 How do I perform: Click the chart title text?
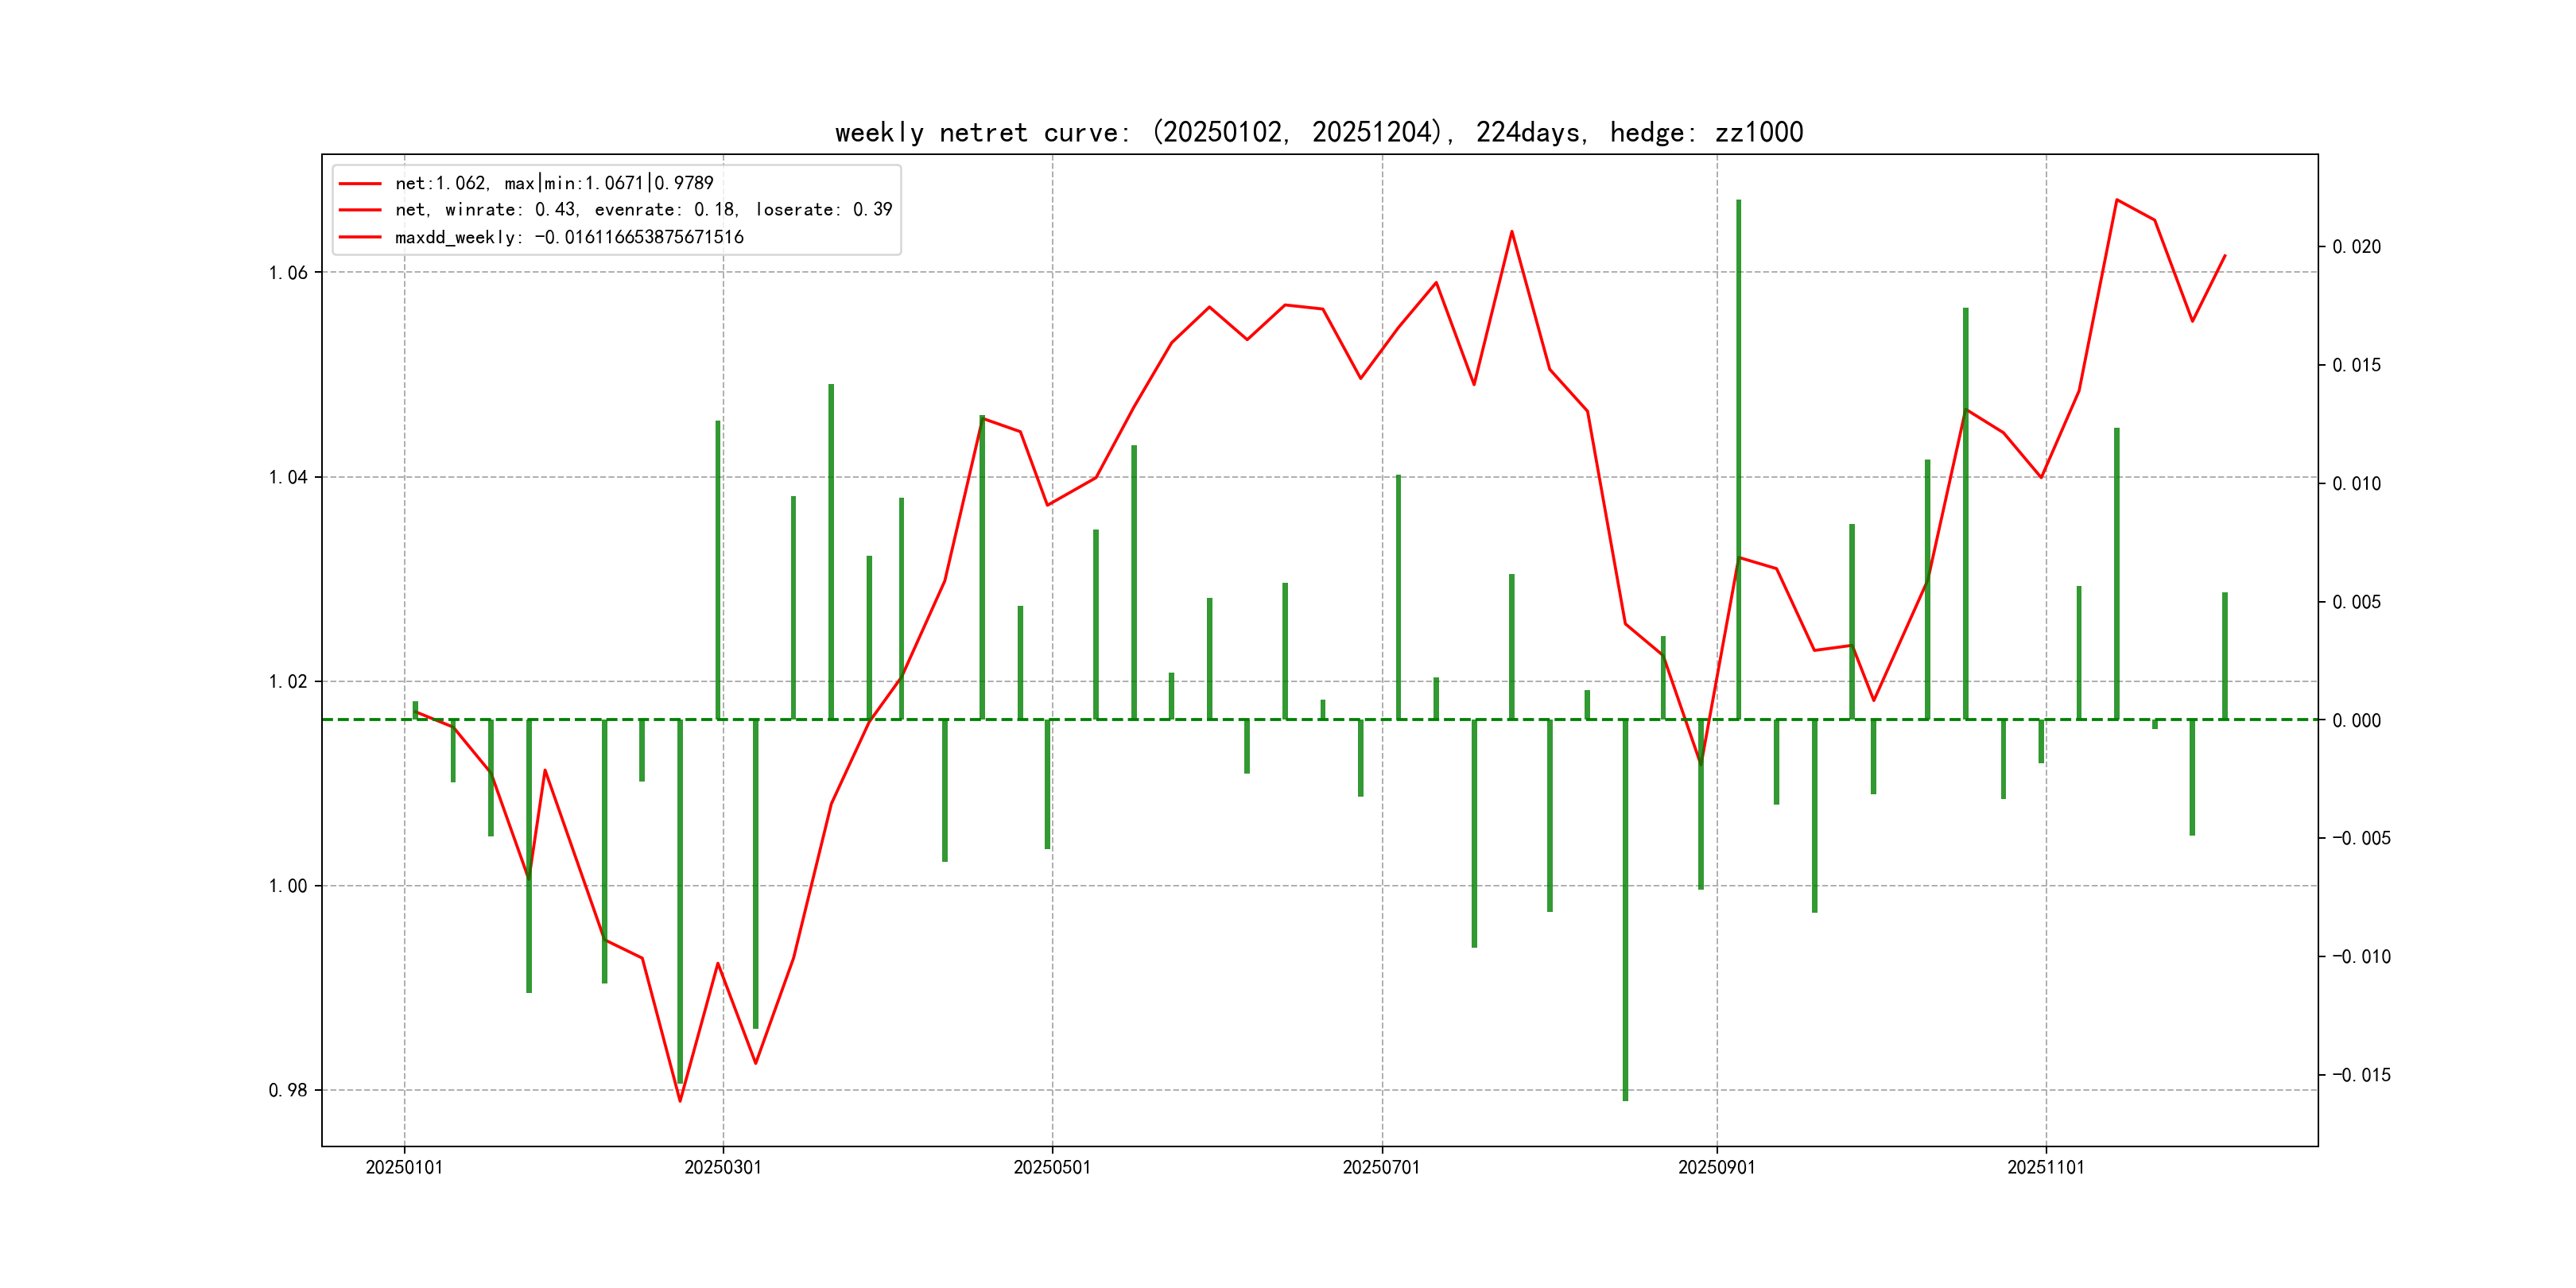[1318, 132]
